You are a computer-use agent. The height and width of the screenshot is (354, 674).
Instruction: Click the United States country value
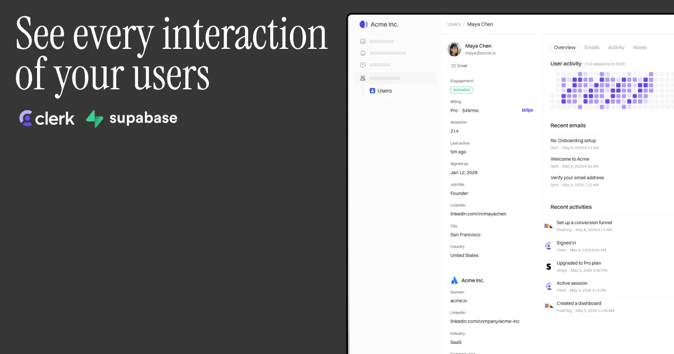tap(464, 255)
